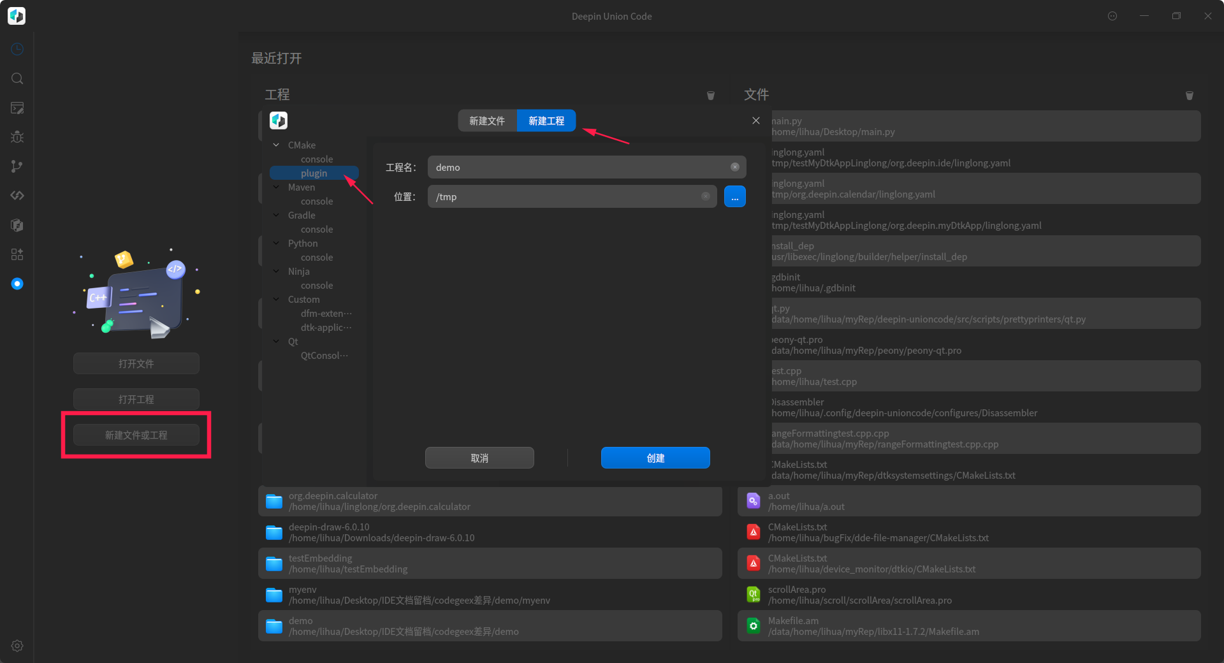This screenshot has width=1224, height=663.
Task: Clear recent projects with the trash icon
Action: point(711,96)
